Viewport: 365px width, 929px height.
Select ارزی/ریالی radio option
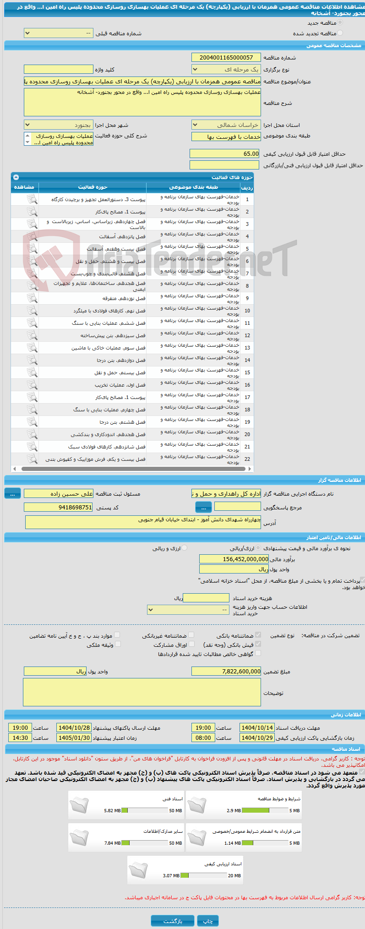coord(259,548)
